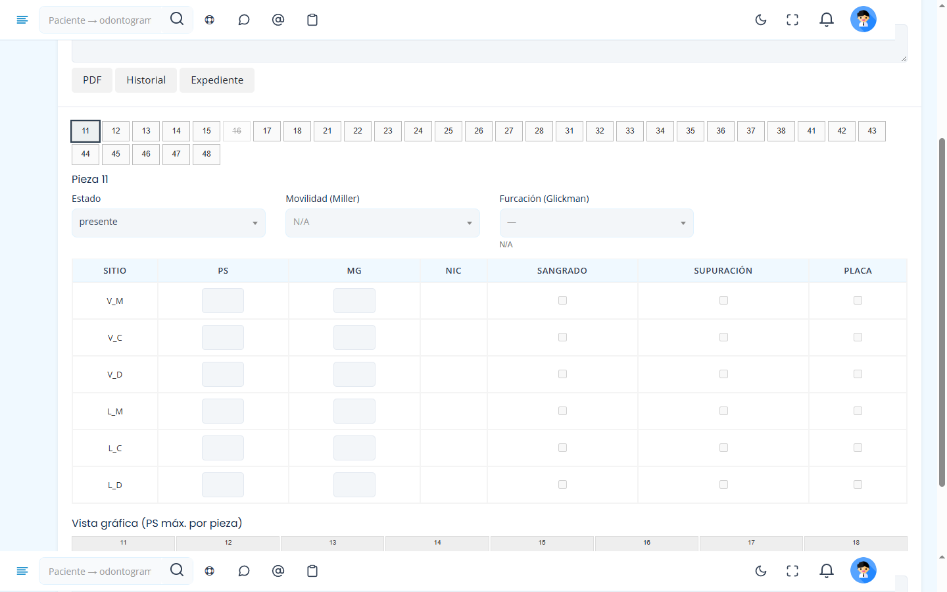Viewport: 947px width, 592px height.
Task: Open the globe icon in the top header
Action: (210, 20)
